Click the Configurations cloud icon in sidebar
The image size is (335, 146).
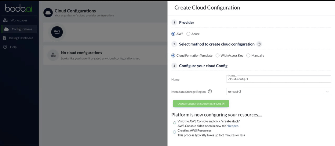coord(6,29)
